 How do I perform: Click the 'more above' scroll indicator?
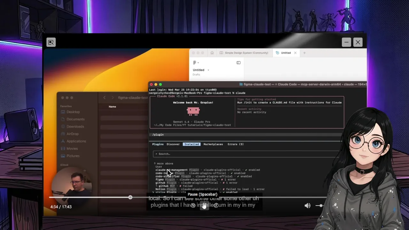[164, 164]
